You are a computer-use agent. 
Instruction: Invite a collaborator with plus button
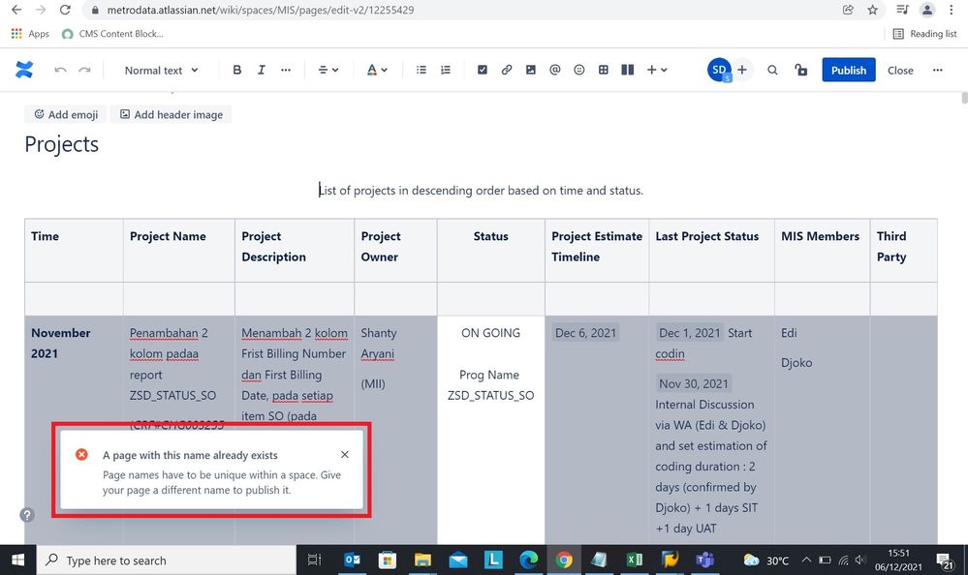(742, 70)
